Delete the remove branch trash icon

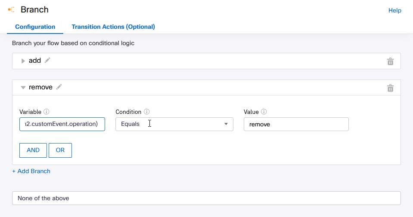click(390, 88)
